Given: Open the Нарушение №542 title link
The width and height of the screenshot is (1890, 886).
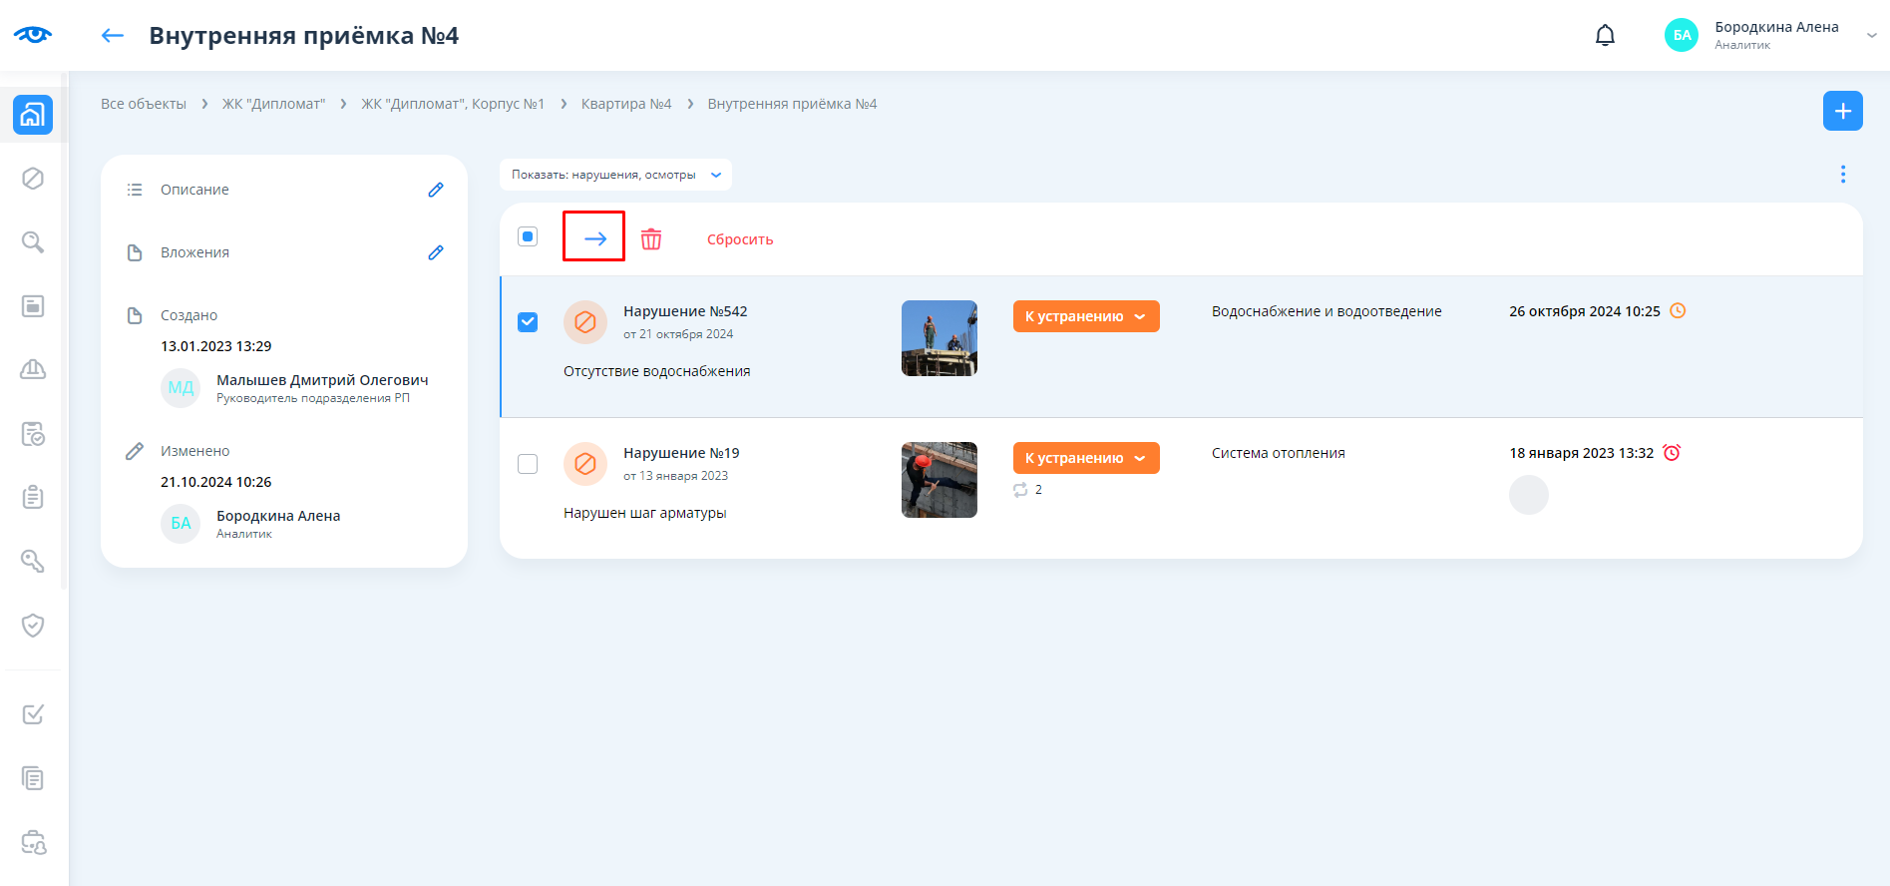Looking at the screenshot, I should tap(685, 311).
